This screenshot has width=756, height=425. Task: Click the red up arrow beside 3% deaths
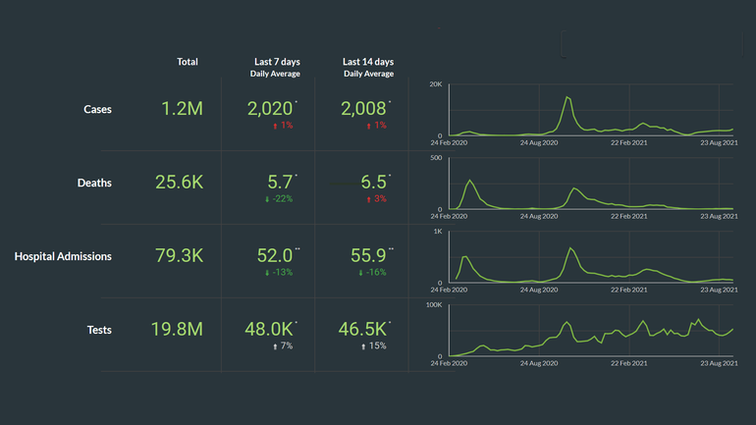point(362,199)
